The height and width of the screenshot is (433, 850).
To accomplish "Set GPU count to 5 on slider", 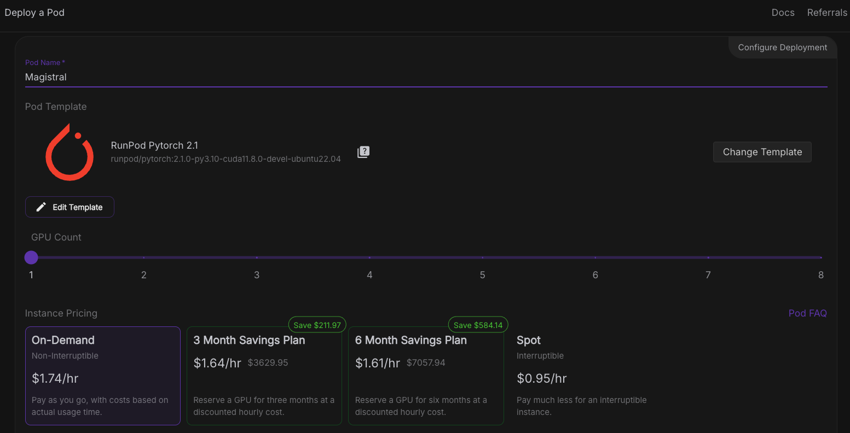I will (482, 258).
